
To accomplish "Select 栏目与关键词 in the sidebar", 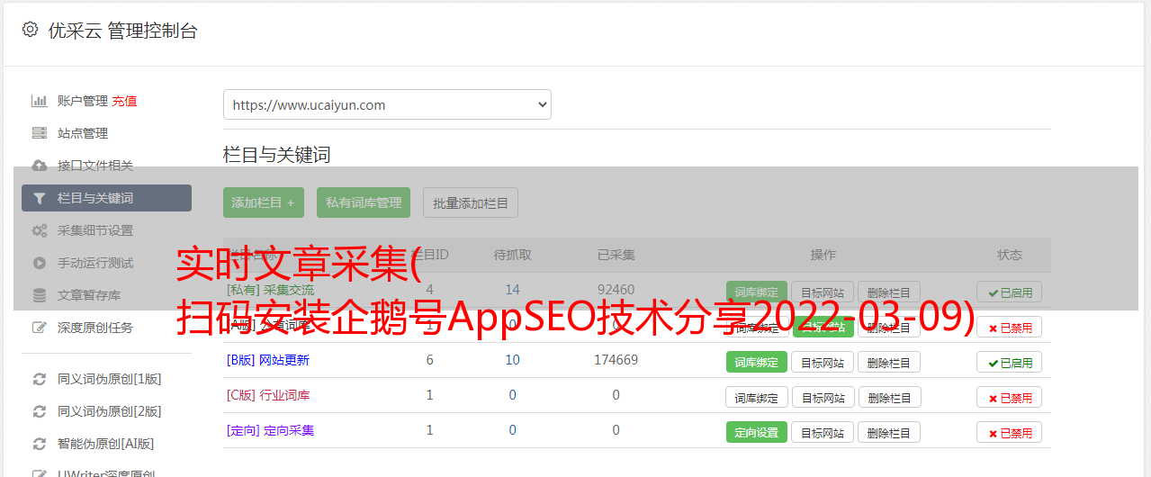I will click(106, 198).
